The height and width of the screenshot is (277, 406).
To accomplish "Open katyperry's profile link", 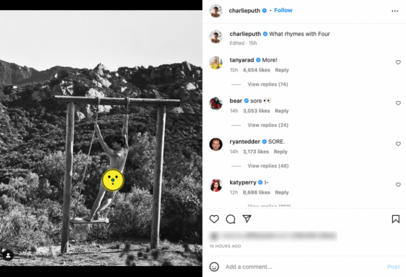I will click(x=243, y=182).
